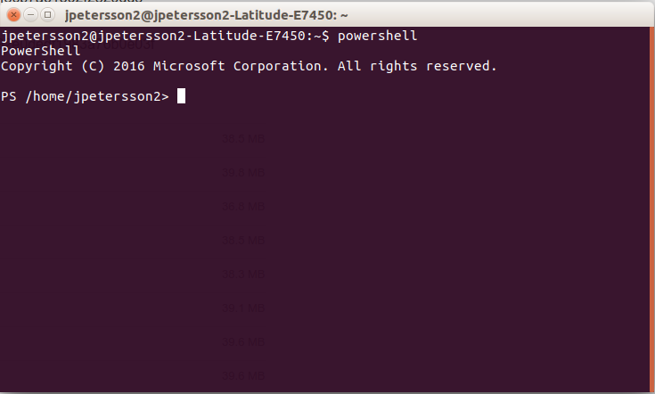Viewport: 655px width, 394px height.
Task: Click the 'PS' prompt prefix
Action: pyautogui.click(x=9, y=96)
